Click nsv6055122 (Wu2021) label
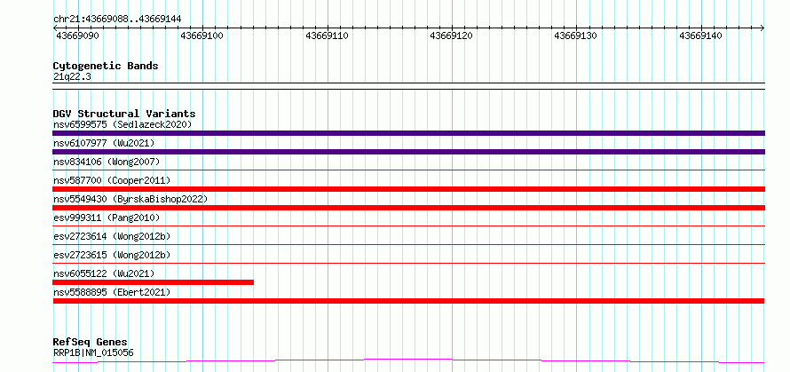This screenshot has height=372, width=790. coord(104,273)
